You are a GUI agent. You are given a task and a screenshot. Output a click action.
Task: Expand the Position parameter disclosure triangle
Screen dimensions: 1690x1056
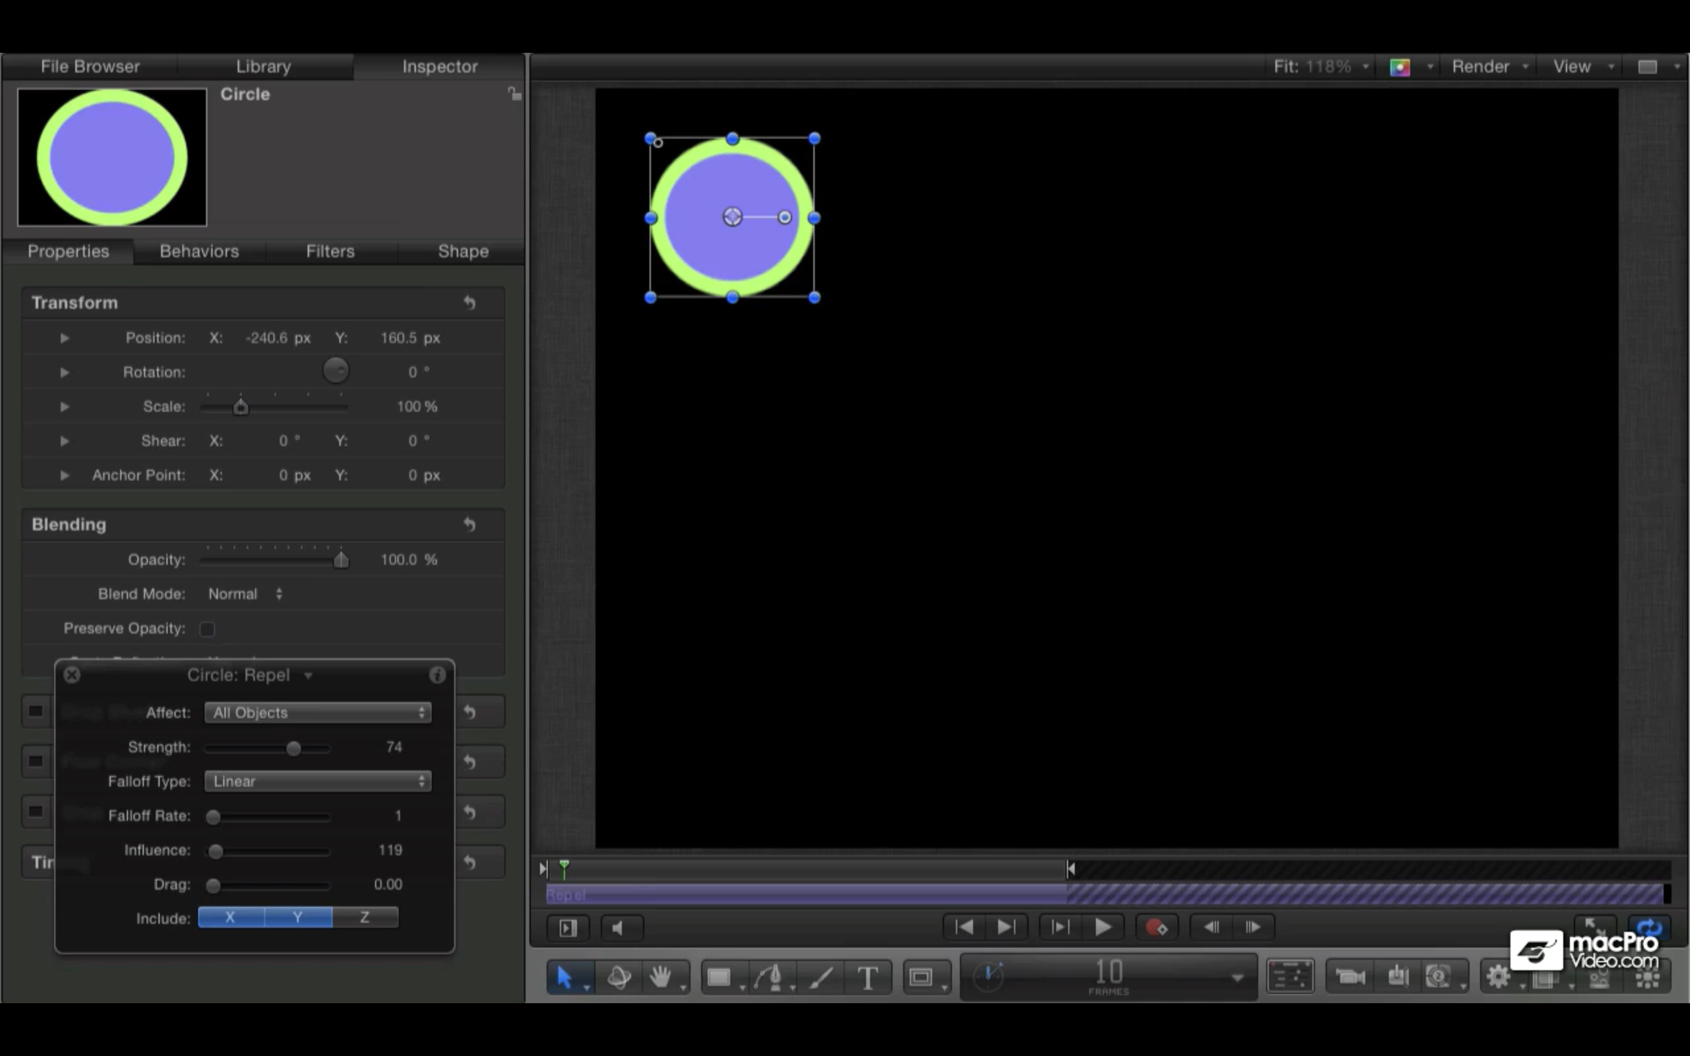click(64, 337)
